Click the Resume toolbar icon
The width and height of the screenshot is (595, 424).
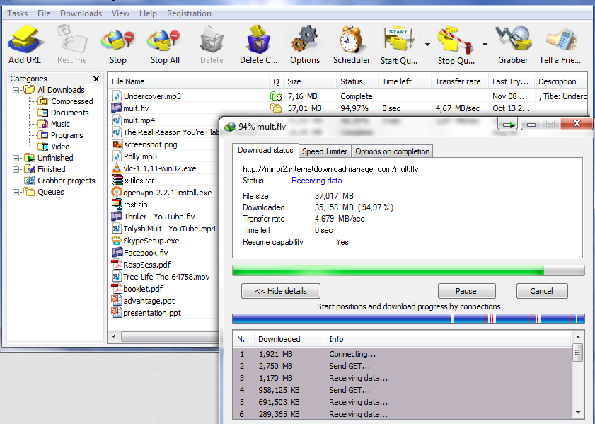[x=72, y=40]
